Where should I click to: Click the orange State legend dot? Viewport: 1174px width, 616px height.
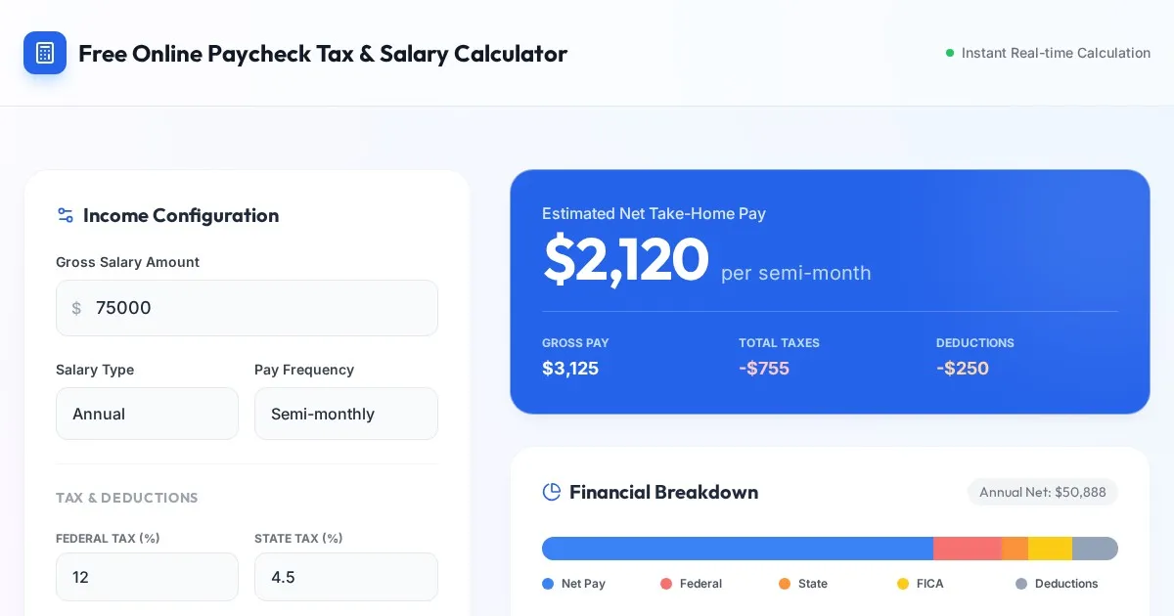pyautogui.click(x=785, y=584)
